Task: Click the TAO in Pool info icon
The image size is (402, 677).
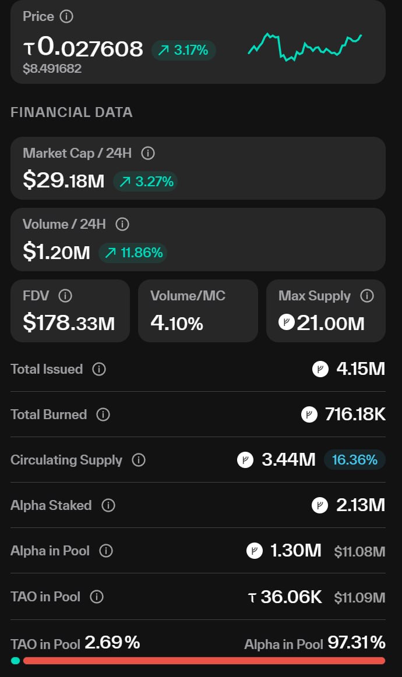Action: tap(97, 597)
